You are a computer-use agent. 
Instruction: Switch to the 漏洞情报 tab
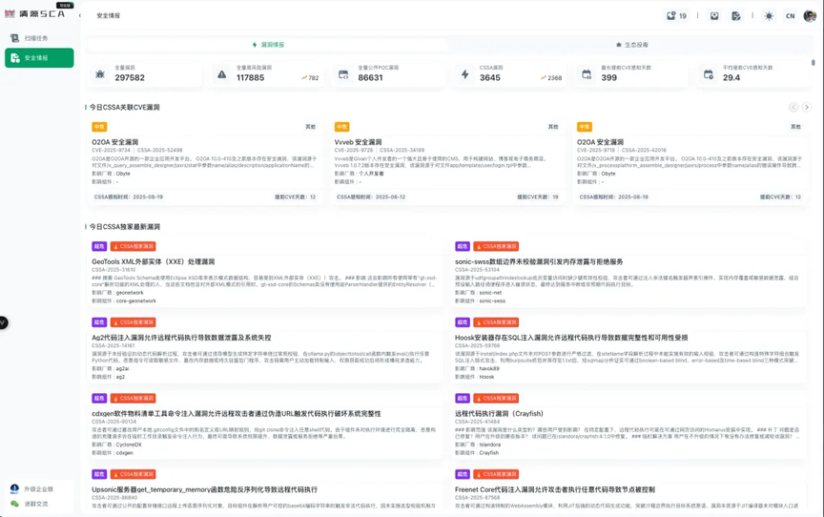[x=268, y=45]
